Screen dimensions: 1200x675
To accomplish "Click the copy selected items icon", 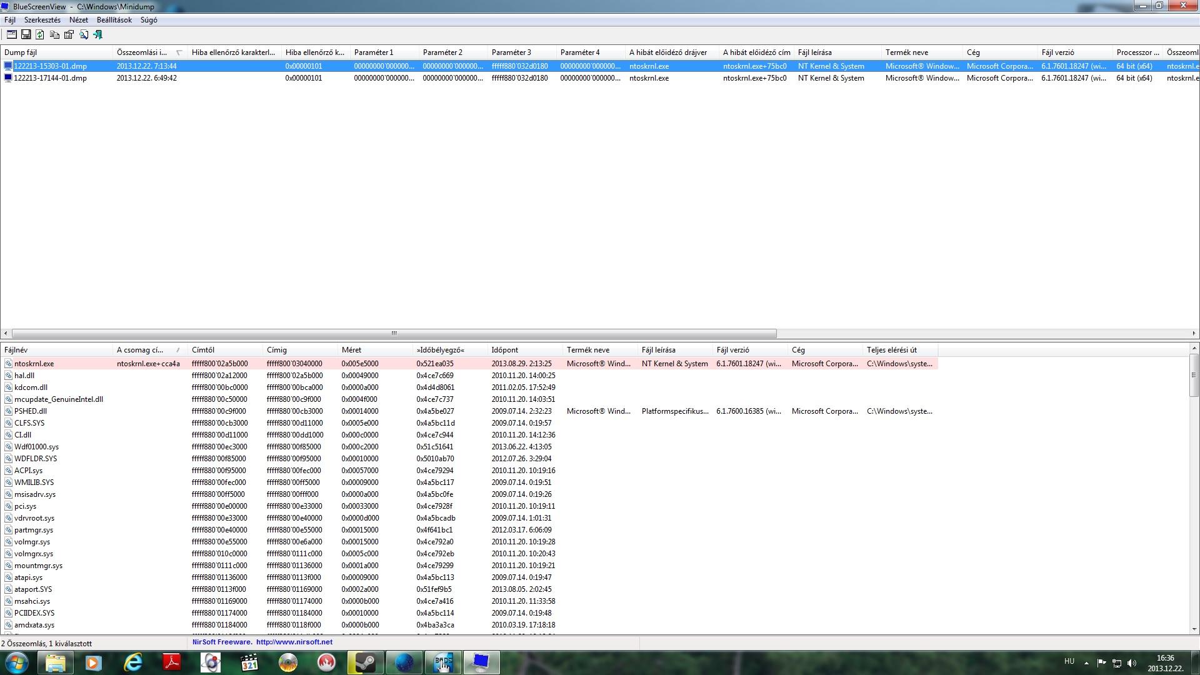I will point(55,35).
